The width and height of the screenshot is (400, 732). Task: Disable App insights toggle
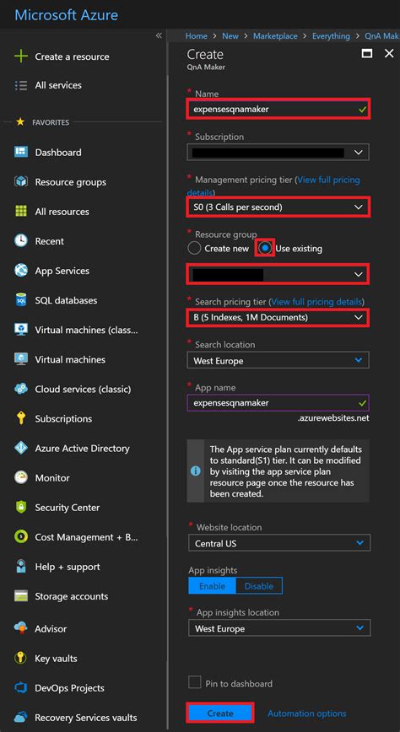pyautogui.click(x=259, y=586)
